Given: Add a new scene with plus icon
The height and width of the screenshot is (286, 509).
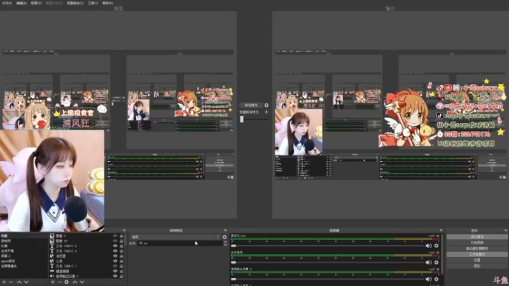Looking at the screenshot, I should click(x=4, y=282).
